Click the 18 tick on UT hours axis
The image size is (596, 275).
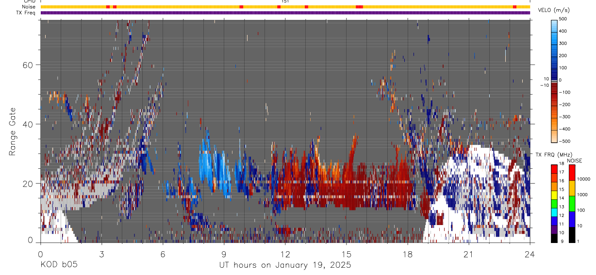point(407,254)
